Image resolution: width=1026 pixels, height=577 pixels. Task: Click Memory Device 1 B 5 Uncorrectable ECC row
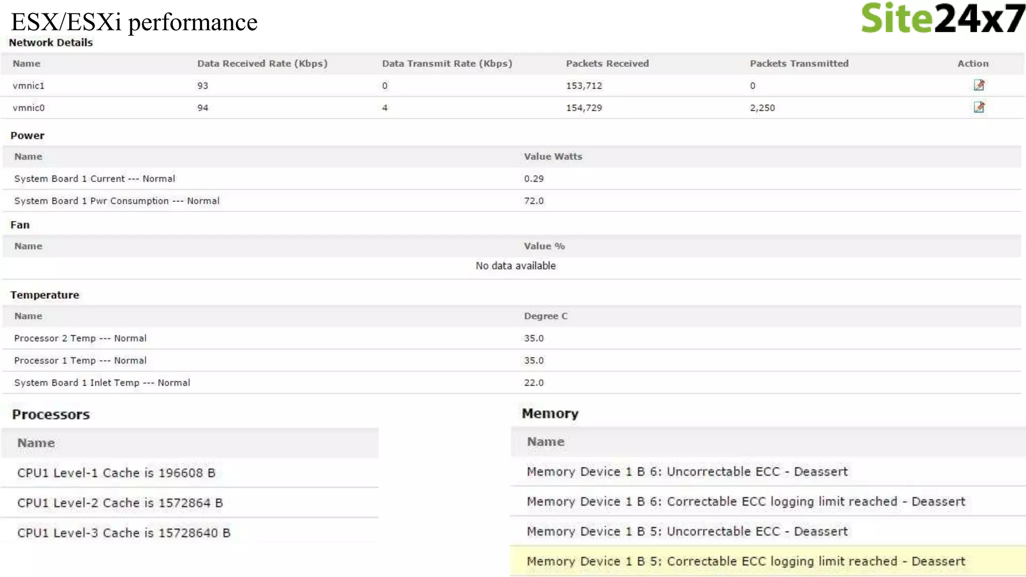(x=768, y=531)
